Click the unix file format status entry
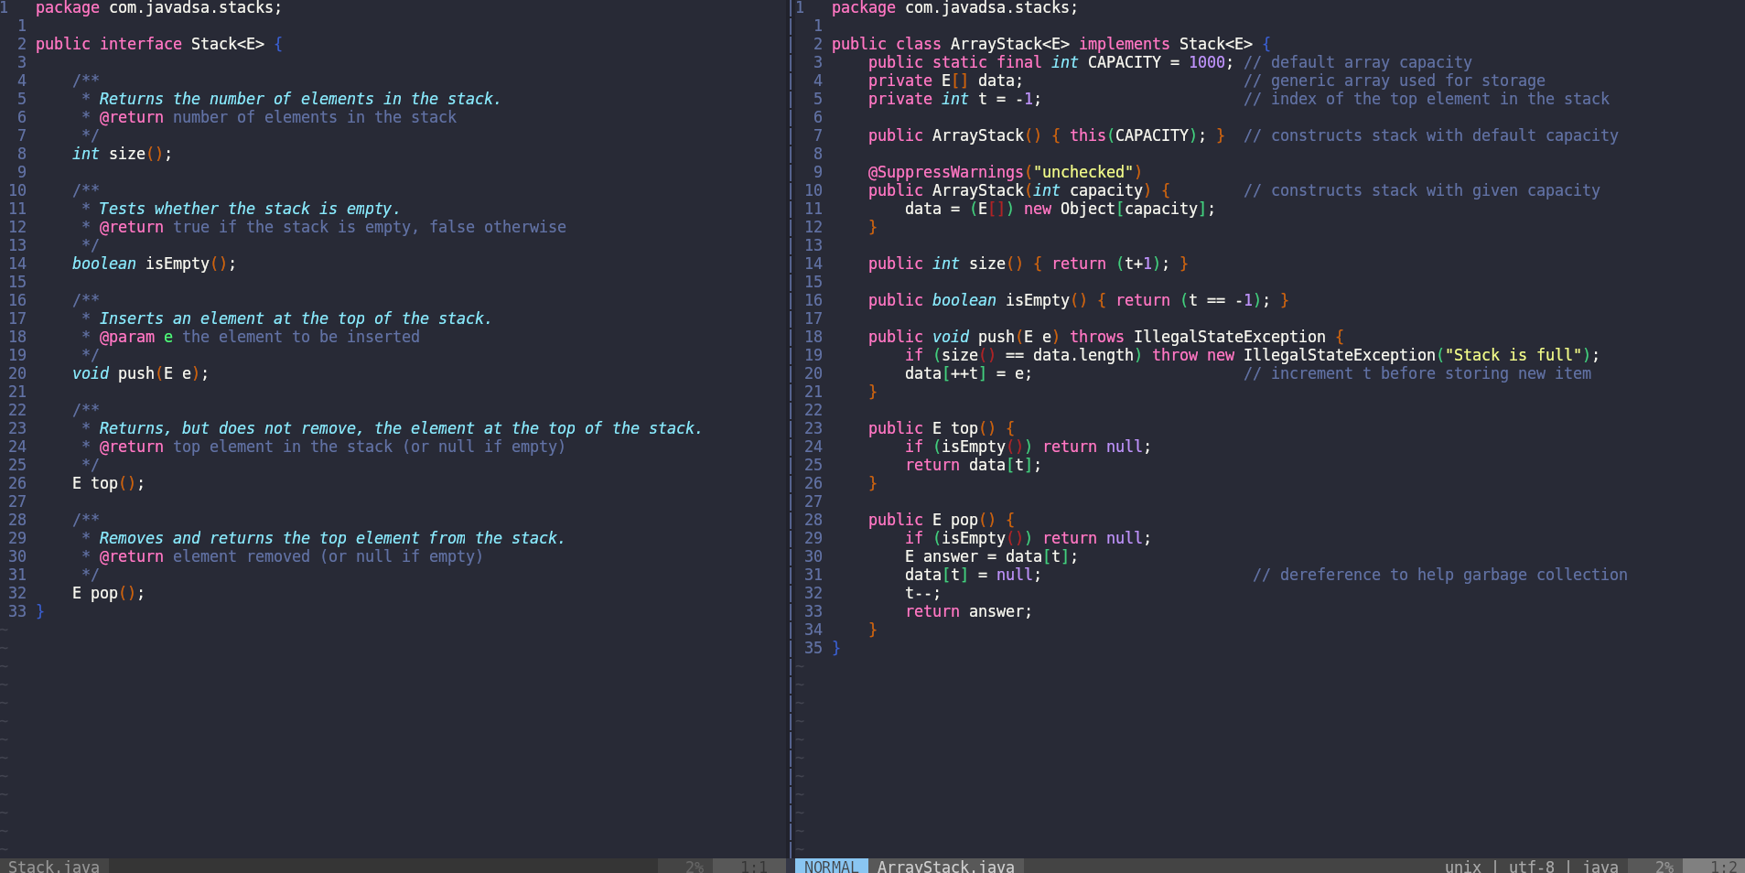 click(x=1462, y=867)
